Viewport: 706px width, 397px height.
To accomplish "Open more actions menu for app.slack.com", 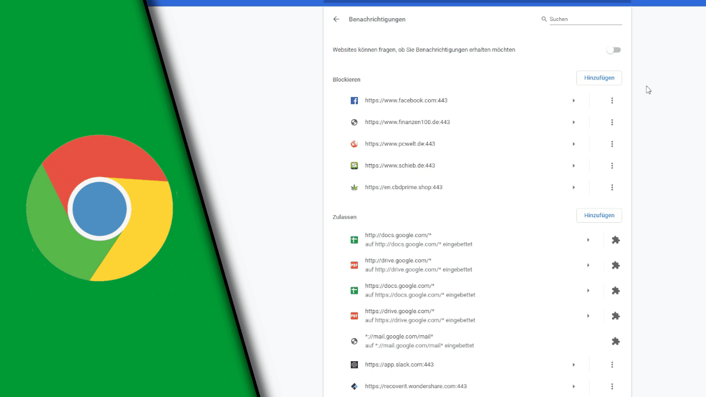I will pos(612,365).
